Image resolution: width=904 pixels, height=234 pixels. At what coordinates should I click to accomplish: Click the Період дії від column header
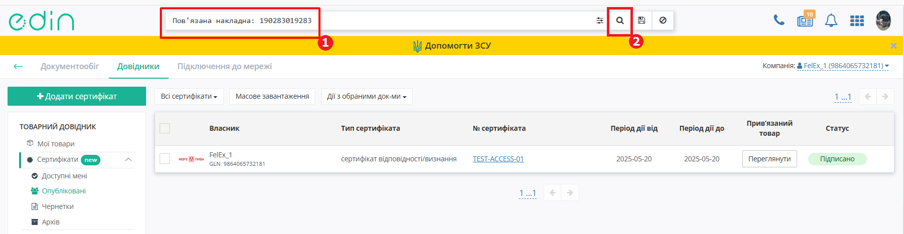point(634,128)
